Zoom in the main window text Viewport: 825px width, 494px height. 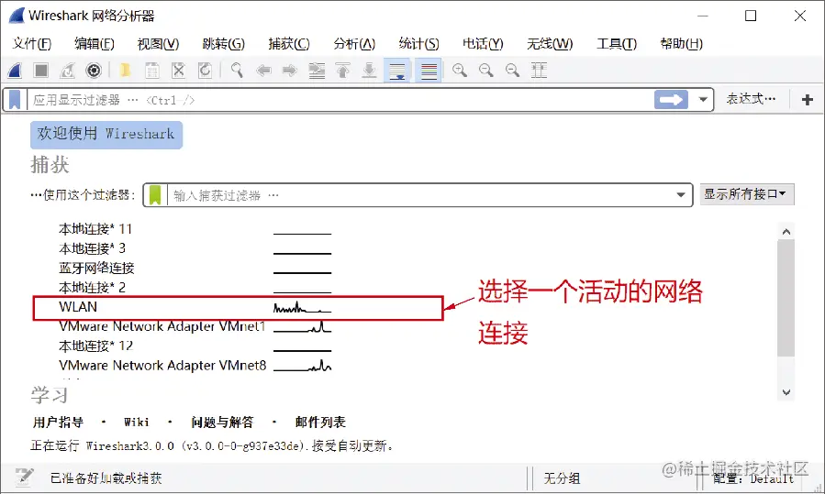pos(460,70)
